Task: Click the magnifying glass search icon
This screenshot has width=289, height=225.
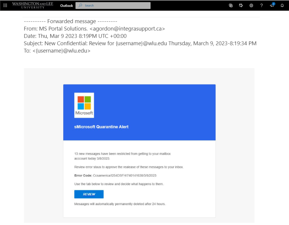Action: 80,5
